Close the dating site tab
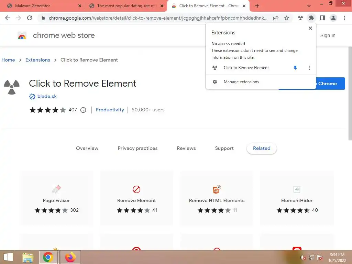This screenshot has width=352, height=264. pos(162,6)
